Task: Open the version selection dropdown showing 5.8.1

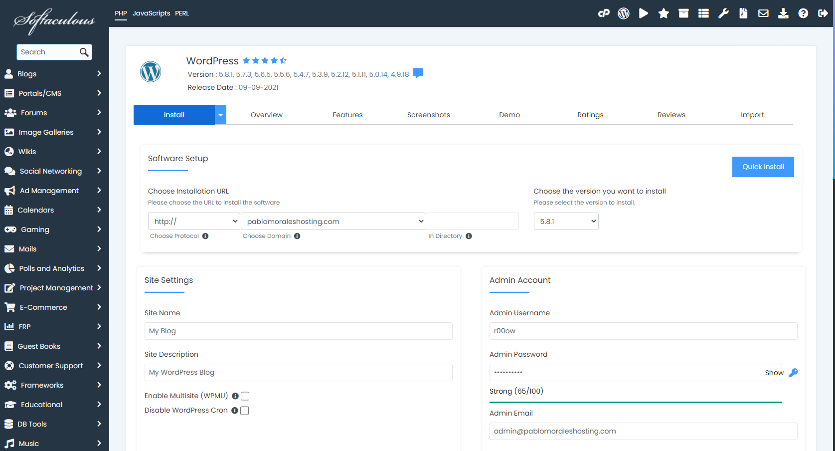Action: (x=566, y=221)
